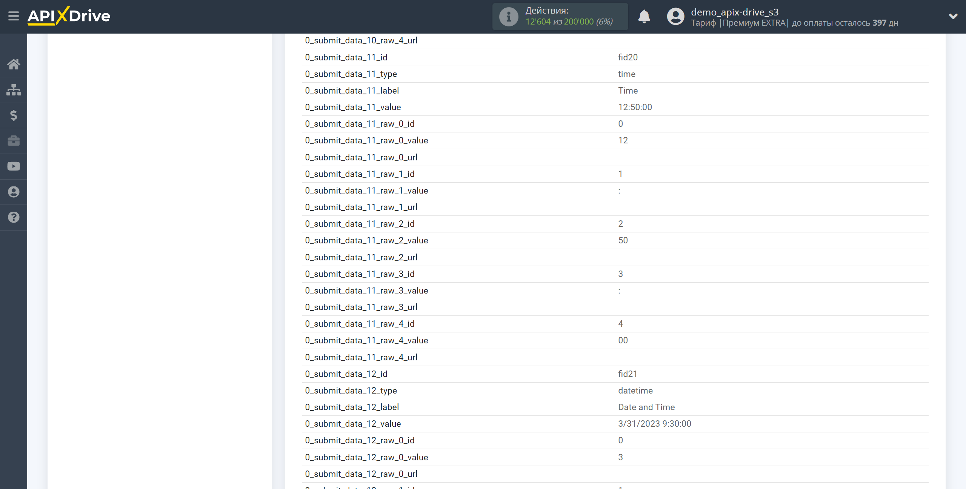Screen dimensions: 966x489
Task: Click the ApiX-Drive logo
Action: click(x=69, y=16)
